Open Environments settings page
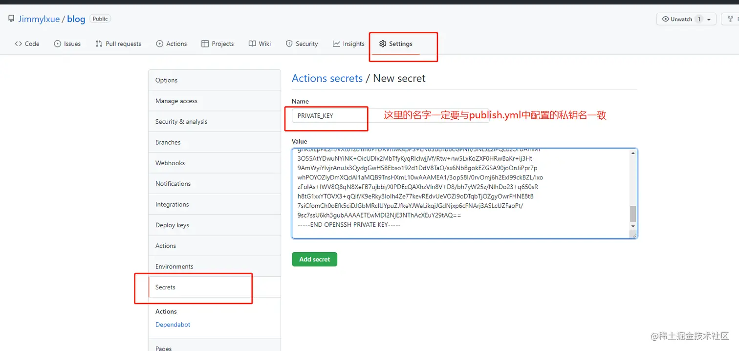739x351 pixels. 215,266
